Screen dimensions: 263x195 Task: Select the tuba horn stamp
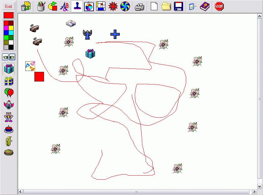click(x=9, y=141)
